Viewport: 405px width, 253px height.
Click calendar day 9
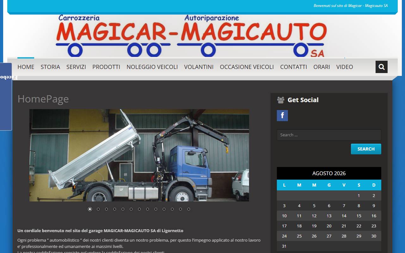[x=374, y=206]
